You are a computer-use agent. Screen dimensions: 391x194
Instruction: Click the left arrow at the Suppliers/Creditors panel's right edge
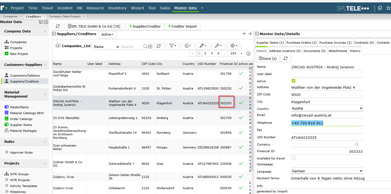pyautogui.click(x=245, y=34)
